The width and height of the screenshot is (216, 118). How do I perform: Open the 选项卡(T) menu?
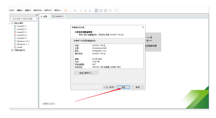click(x=48, y=10)
